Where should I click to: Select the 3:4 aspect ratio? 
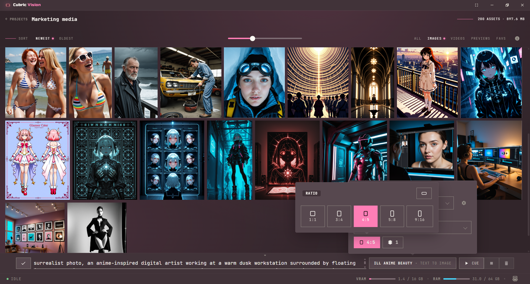[x=339, y=216]
